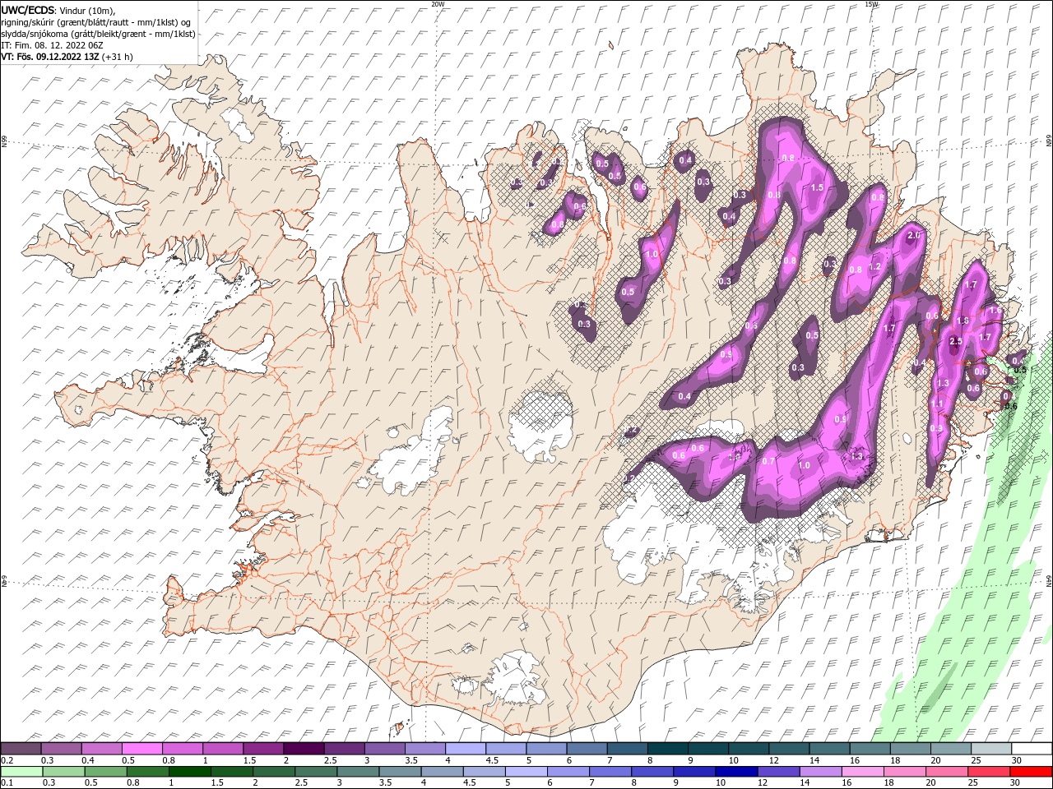The image size is (1053, 789).
Task: Pick the deep blue 10 swatch in lower scale
Action: pyautogui.click(x=735, y=772)
